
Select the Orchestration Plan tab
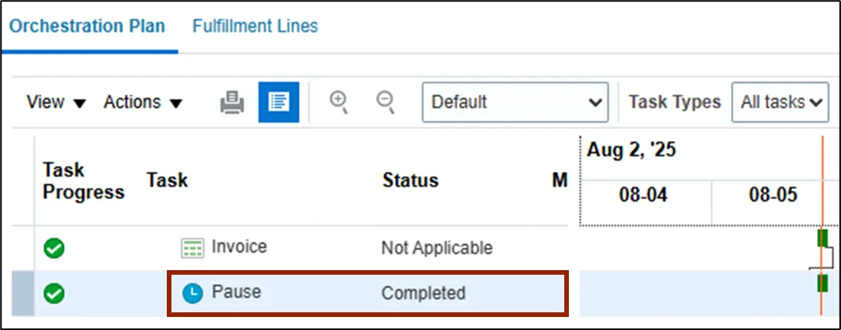click(87, 26)
